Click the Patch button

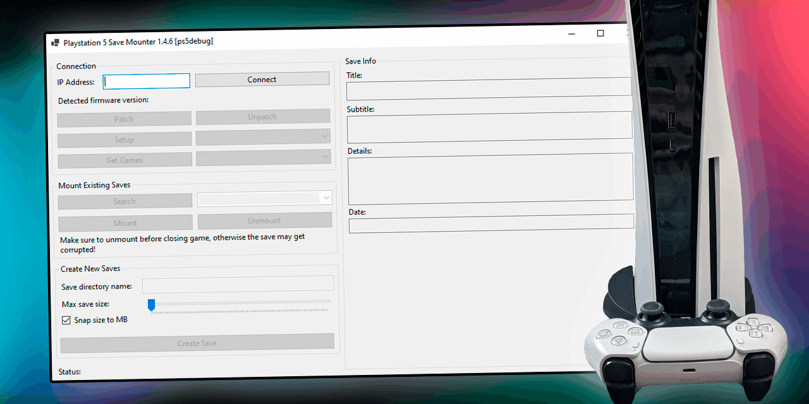pos(124,119)
